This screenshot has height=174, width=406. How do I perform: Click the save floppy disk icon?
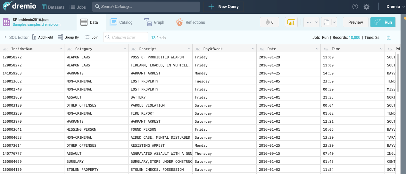tap(326, 22)
